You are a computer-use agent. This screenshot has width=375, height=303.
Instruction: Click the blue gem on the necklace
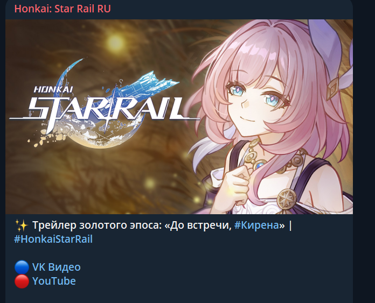click(x=260, y=165)
